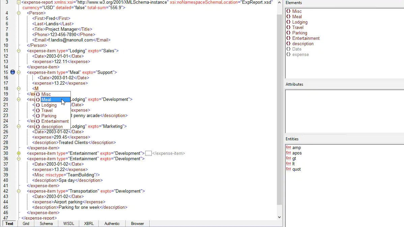
Task: Pick Entertainment in the autocomplete popup
Action: click(x=55, y=121)
